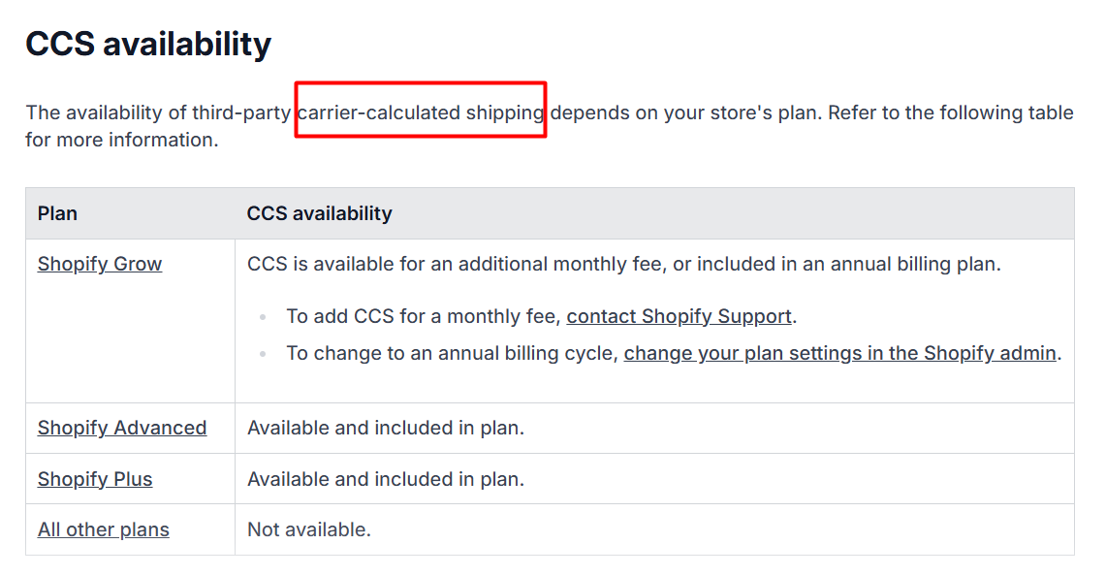Click the 'To change to an annual billing cycle' bullet text
Image resolution: width=1106 pixels, height=576 pixels.
click(453, 353)
